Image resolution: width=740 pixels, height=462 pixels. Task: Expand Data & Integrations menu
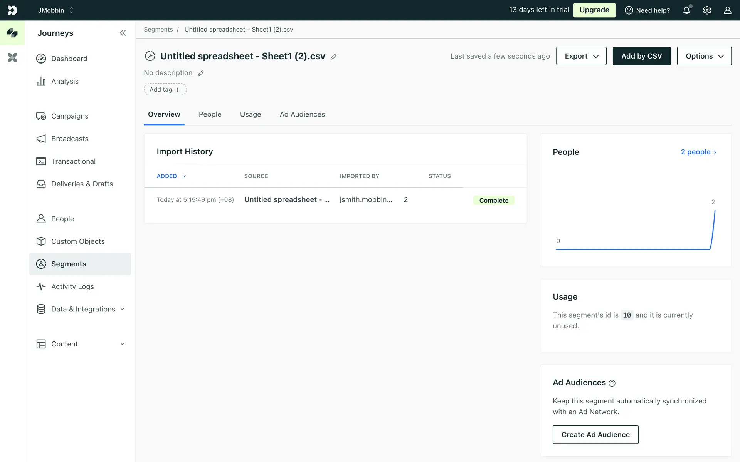pos(83,309)
